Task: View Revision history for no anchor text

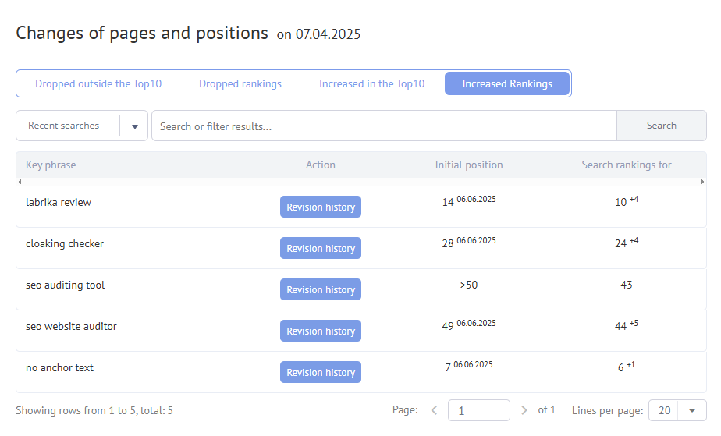Action: pyautogui.click(x=320, y=372)
